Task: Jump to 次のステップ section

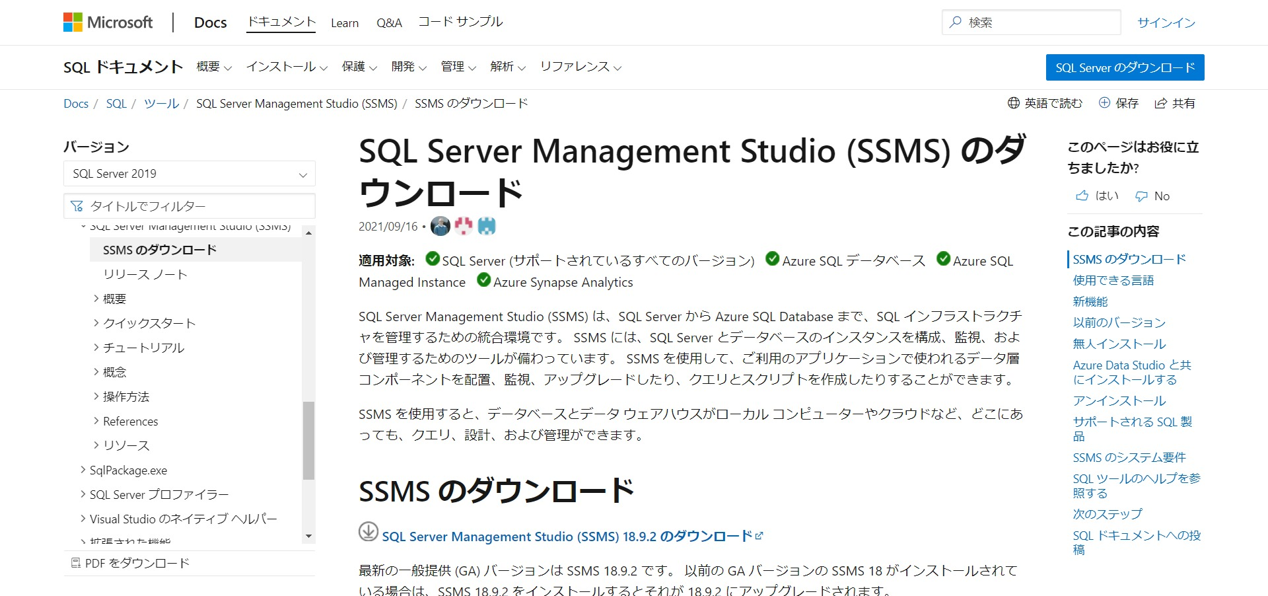Action: 1108,513
